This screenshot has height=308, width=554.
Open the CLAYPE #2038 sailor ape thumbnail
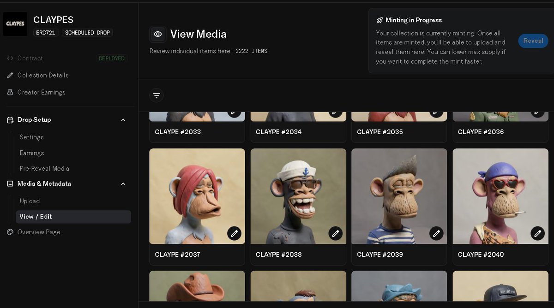298,196
